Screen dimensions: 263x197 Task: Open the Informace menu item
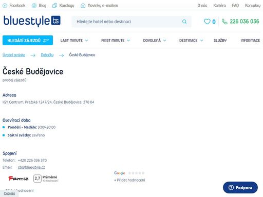(250, 41)
